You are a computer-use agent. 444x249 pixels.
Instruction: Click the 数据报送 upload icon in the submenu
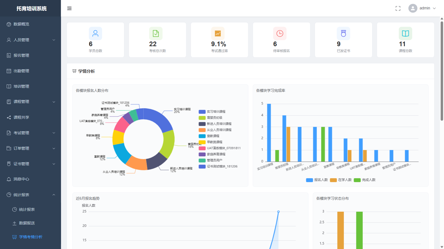tap(14, 223)
